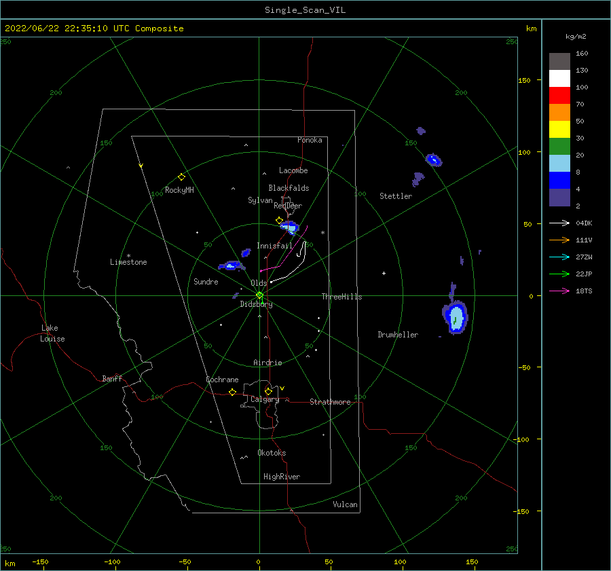Click the yellow diamond marker near RedDeer storm
Viewport: 611px width, 571px height.
[280, 220]
